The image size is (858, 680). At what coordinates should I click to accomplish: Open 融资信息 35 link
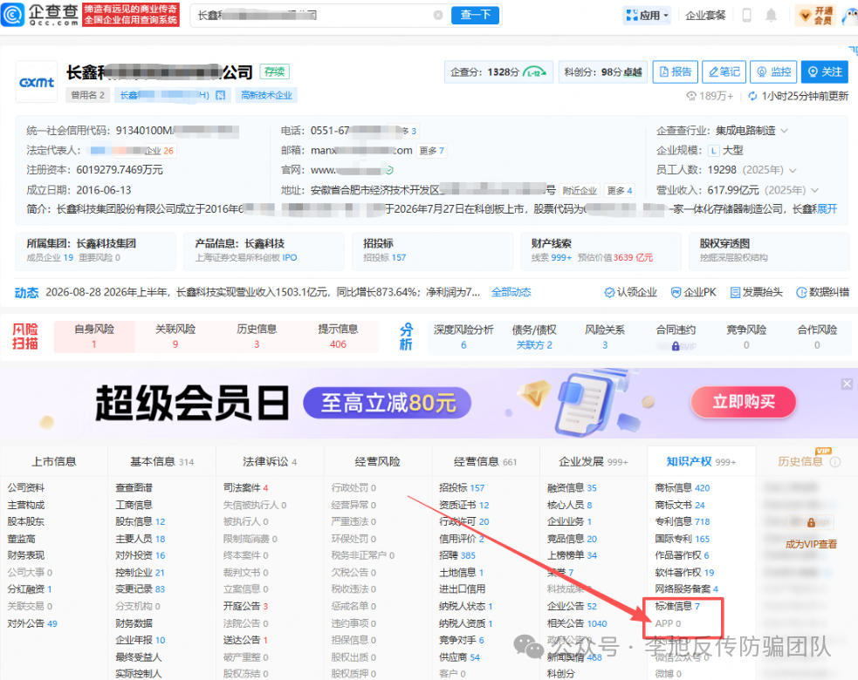click(572, 487)
